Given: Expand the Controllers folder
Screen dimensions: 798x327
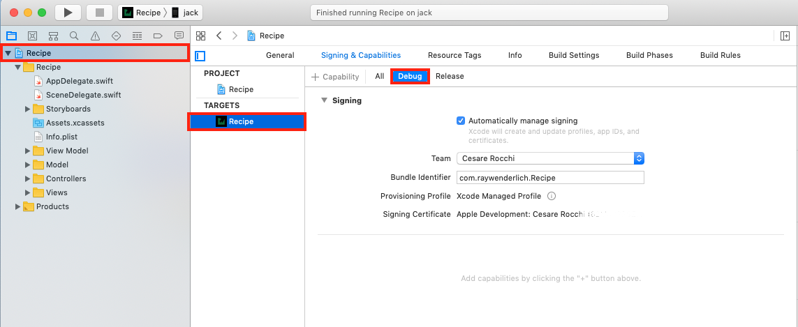Looking at the screenshot, I should (27, 178).
